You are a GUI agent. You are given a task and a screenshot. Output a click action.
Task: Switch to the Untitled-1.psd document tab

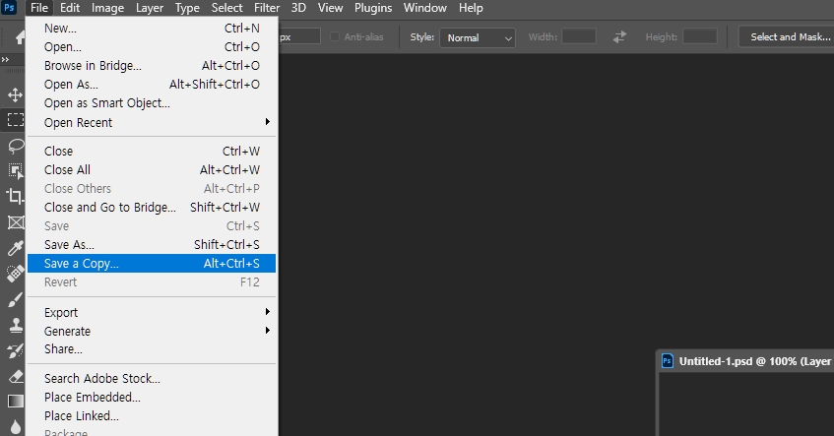746,361
